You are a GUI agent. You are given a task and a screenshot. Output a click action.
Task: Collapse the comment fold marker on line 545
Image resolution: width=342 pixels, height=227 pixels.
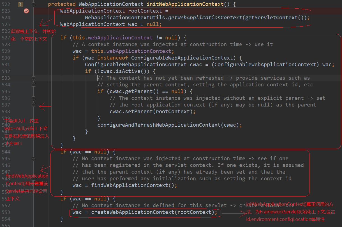pos(34,159)
